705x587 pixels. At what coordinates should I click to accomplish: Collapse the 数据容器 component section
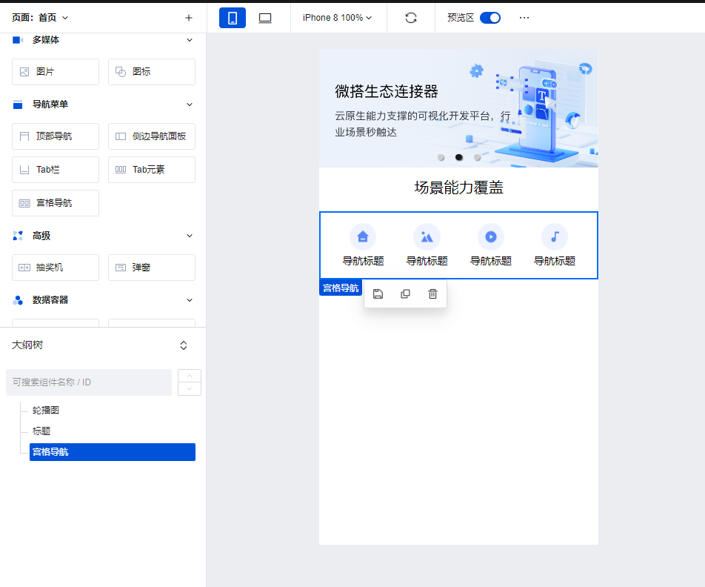point(190,300)
